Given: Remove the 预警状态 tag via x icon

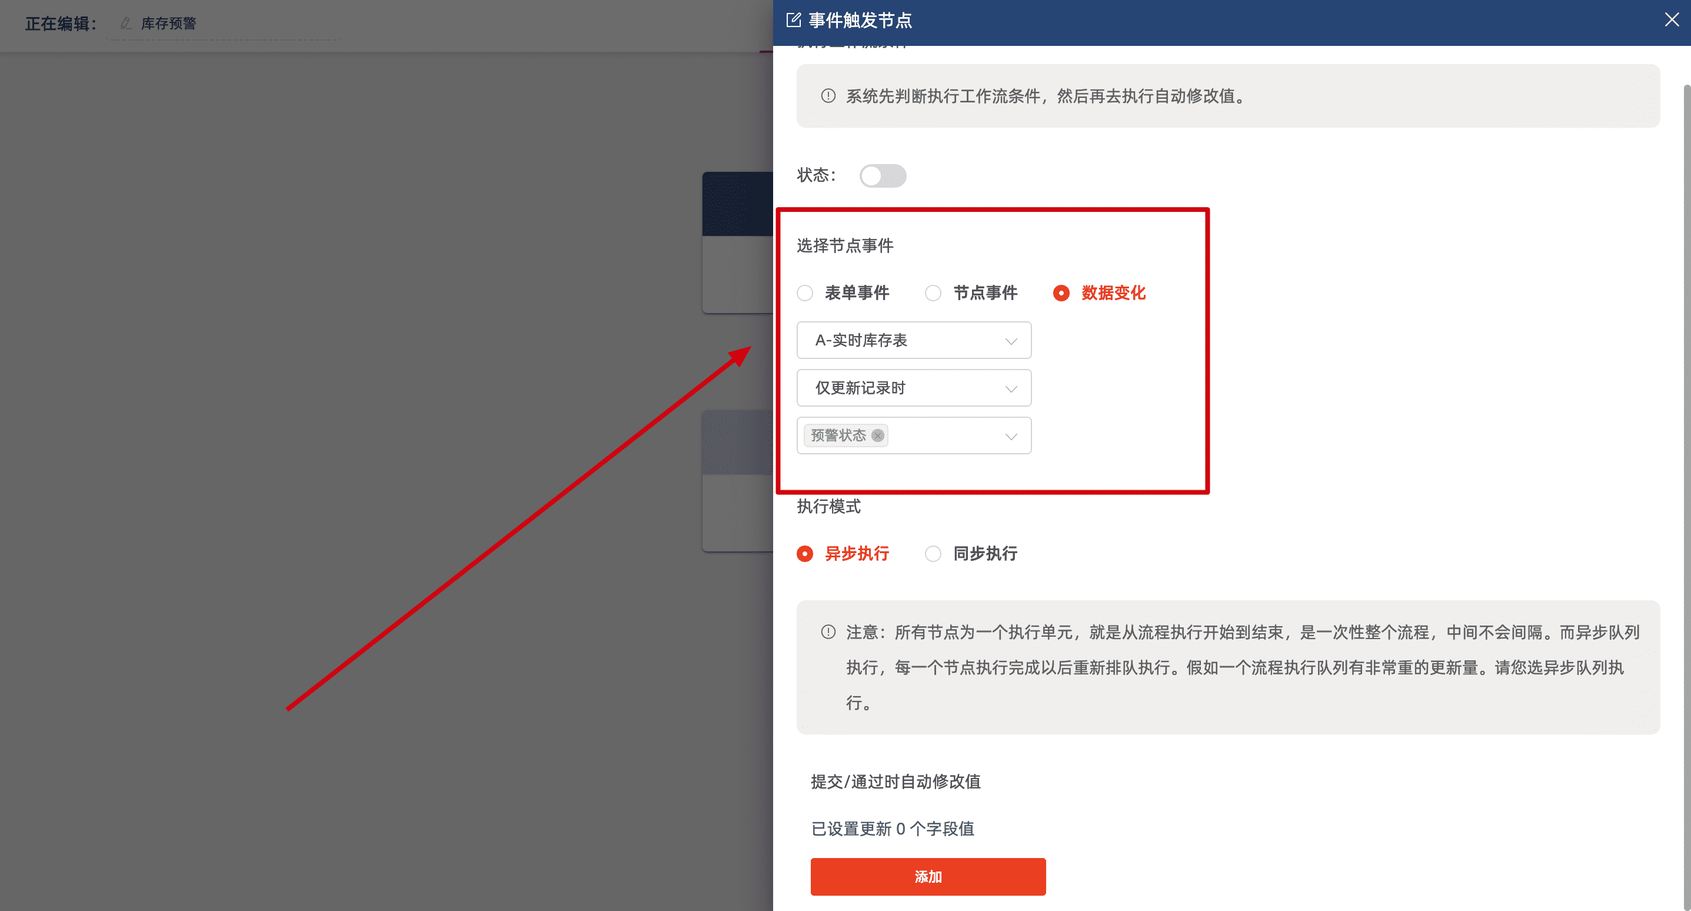Looking at the screenshot, I should coord(878,435).
